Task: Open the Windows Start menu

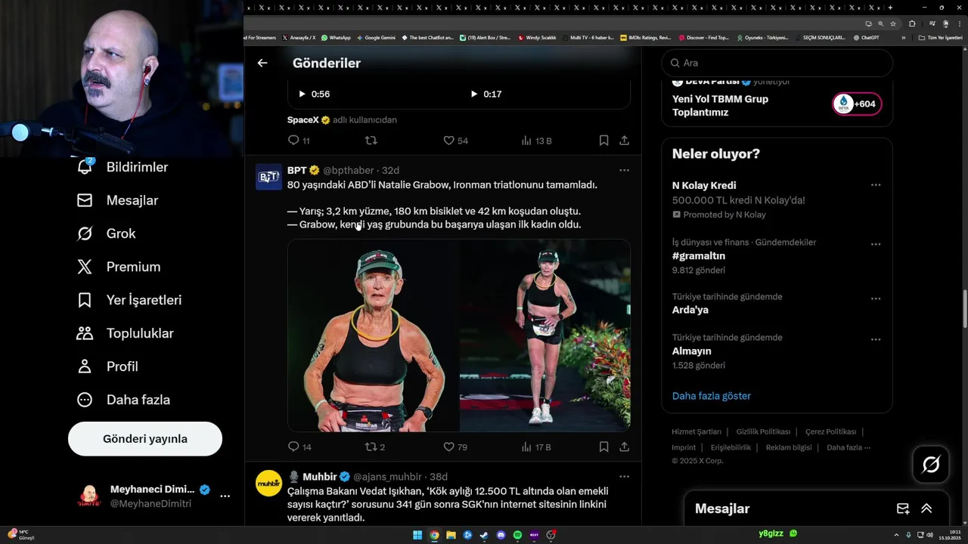Action: 417,535
